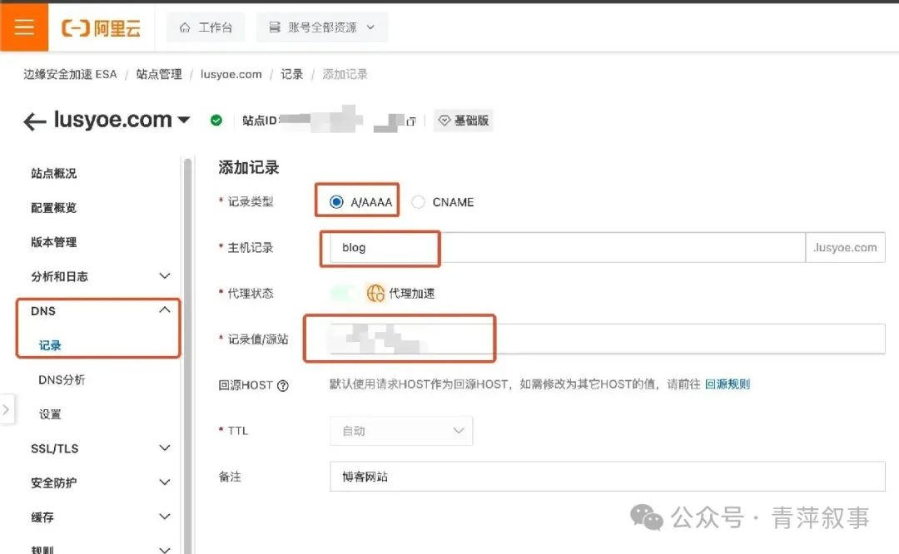Image resolution: width=899 pixels, height=554 pixels.
Task: Click the .lusyoe.com domain suffix
Action: 845,248
